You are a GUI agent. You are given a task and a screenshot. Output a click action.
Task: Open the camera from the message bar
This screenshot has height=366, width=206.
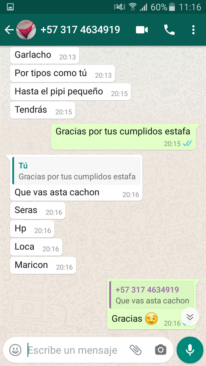(x=161, y=350)
